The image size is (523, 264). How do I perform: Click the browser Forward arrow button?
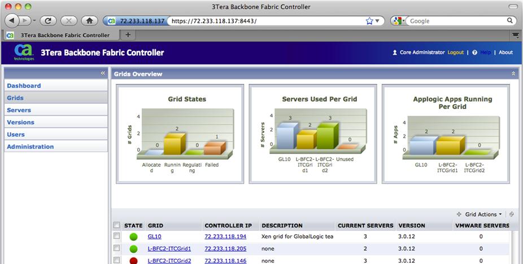coord(24,21)
